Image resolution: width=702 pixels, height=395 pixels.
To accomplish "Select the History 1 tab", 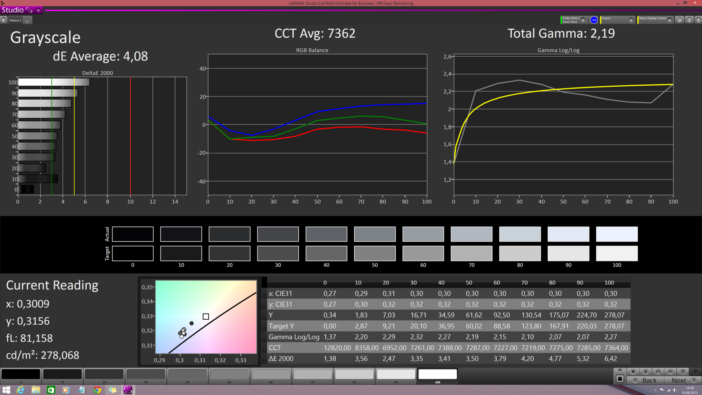I will tap(15, 20).
